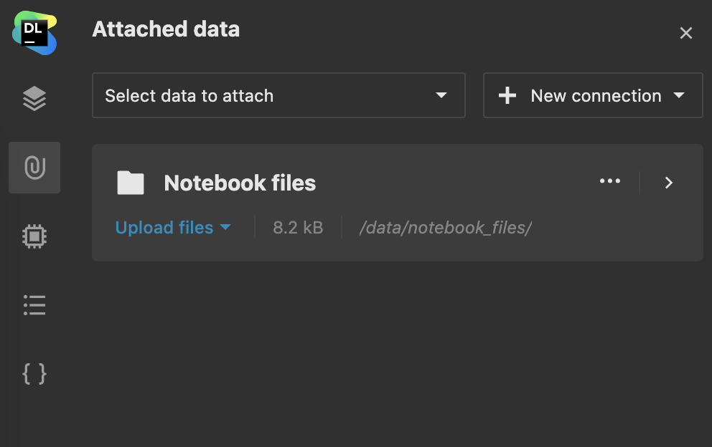
Task: Click the 8.2 kB size label
Action: tap(298, 228)
